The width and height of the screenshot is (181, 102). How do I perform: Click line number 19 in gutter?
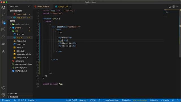click(38, 59)
